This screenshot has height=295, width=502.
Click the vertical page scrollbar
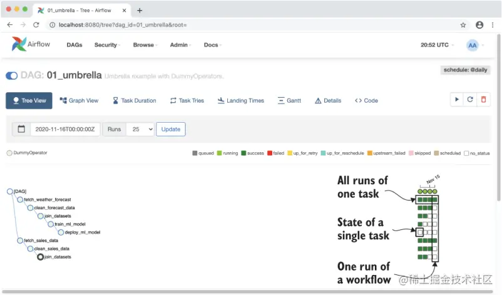(x=498, y=117)
